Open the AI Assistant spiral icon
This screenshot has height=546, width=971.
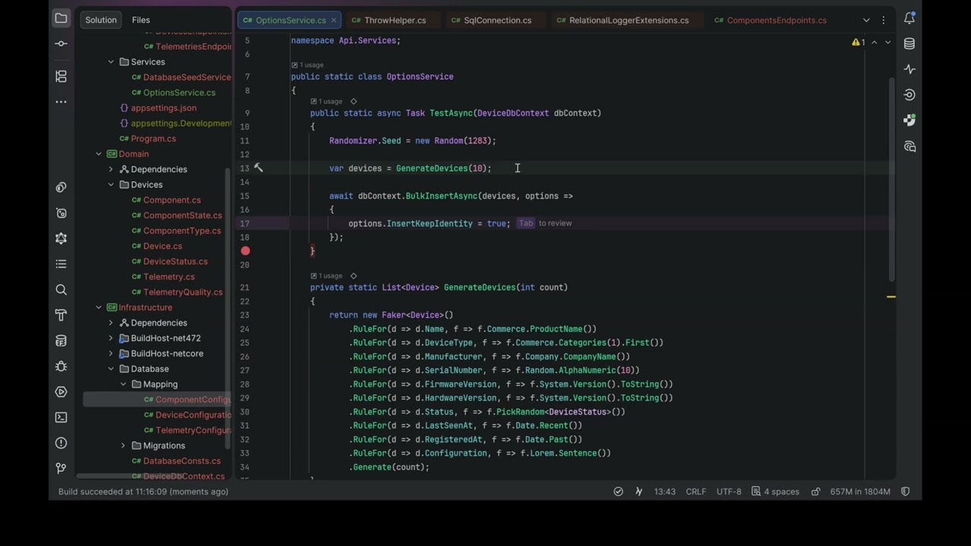coord(910,95)
